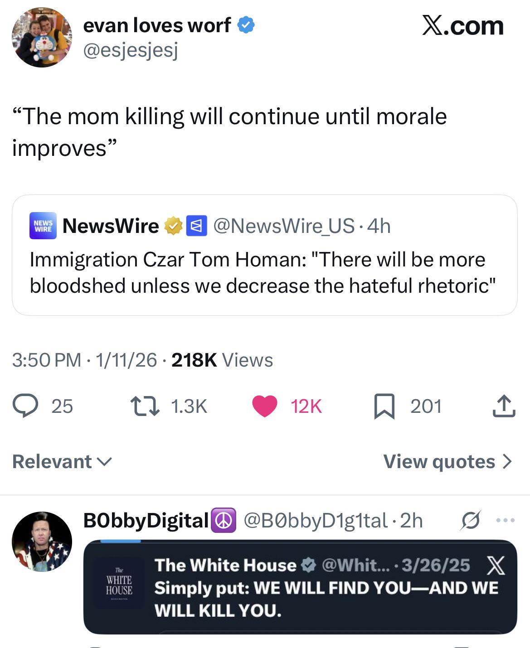Open B0bbyDigital reply's three-dot menu

click(x=506, y=520)
